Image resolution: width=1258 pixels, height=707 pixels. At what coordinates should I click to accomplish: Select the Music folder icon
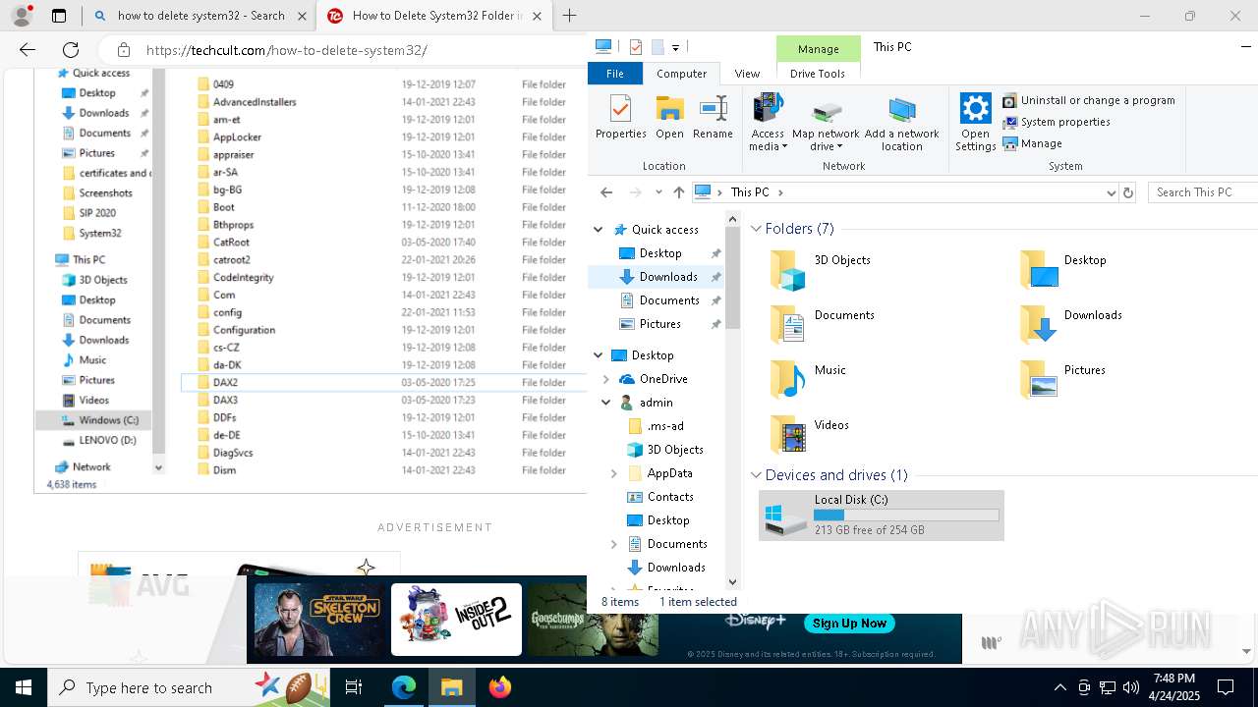click(x=787, y=380)
